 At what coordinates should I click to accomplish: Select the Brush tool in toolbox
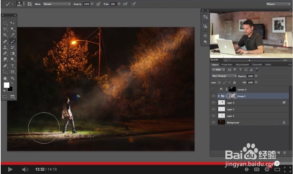[13, 41]
